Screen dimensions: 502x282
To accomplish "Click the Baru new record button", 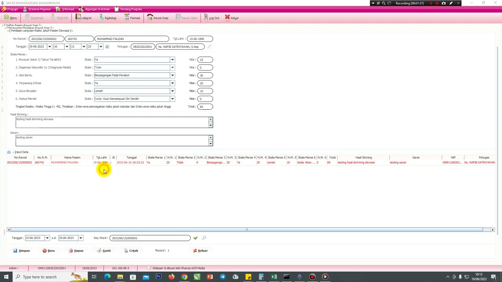I will tap(49, 251).
